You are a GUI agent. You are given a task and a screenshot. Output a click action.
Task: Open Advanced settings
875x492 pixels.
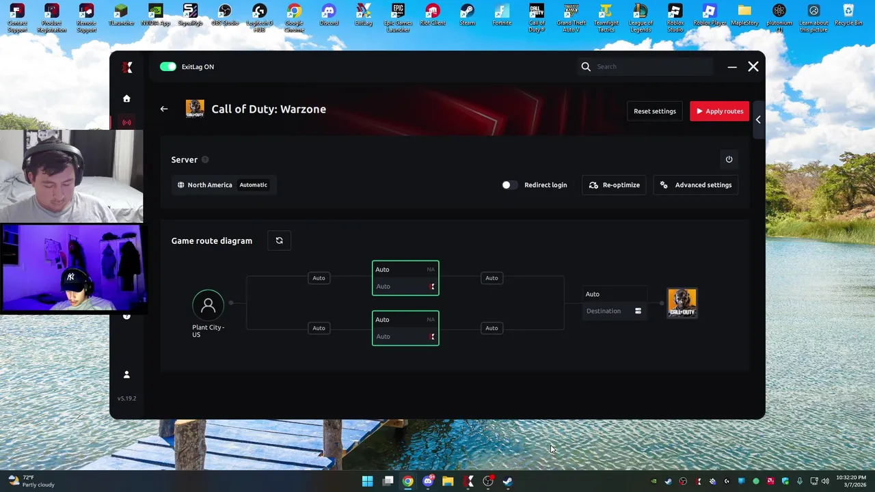696,185
